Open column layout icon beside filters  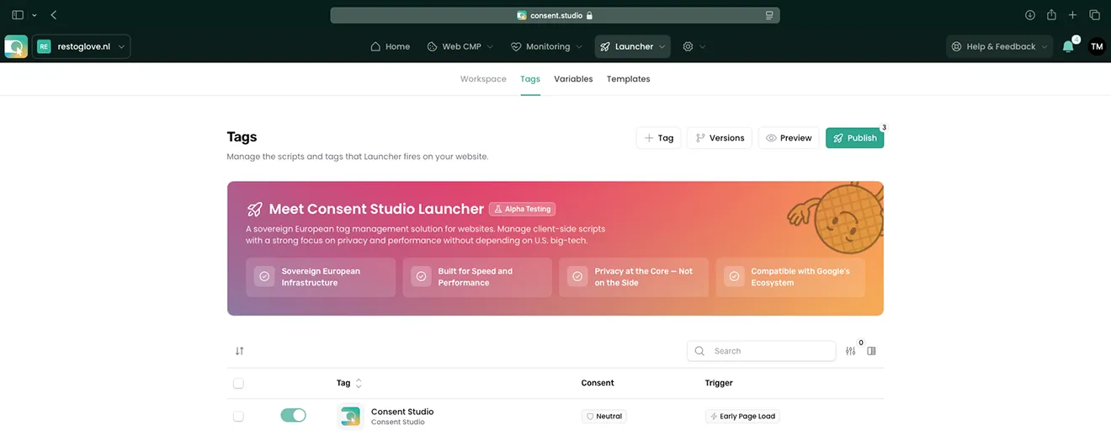pos(871,351)
